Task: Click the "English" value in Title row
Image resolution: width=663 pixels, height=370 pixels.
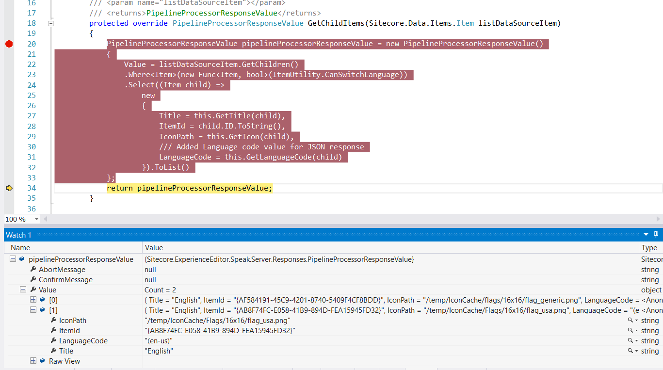Action: pyautogui.click(x=159, y=351)
